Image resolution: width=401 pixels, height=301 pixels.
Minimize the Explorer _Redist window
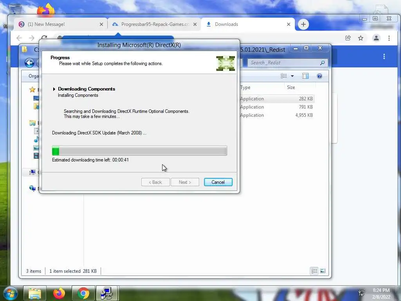[x=296, y=48]
